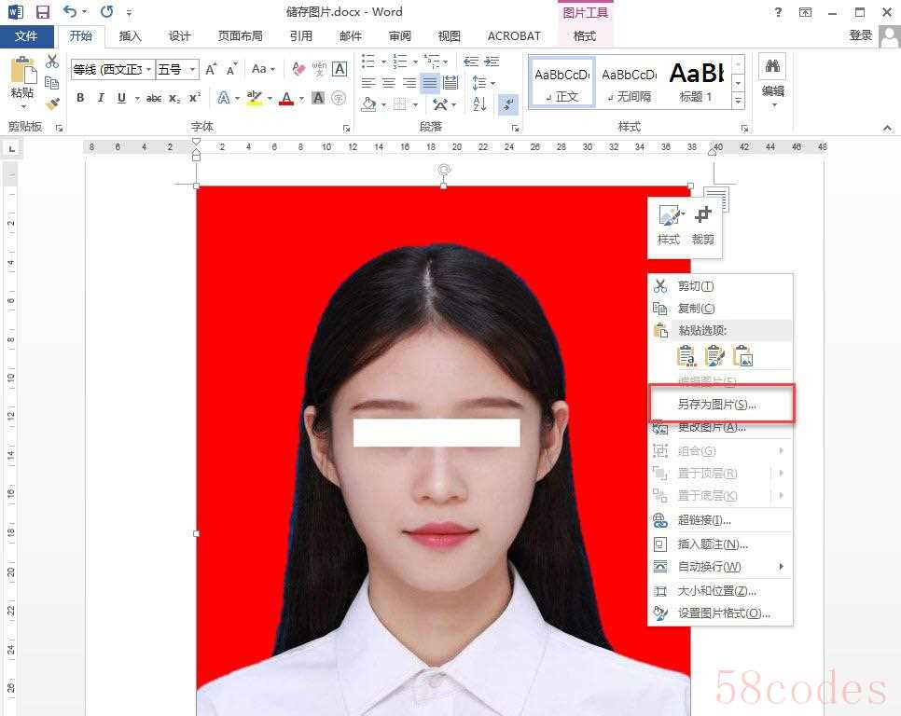Click 登录 to sign in
The height and width of the screenshot is (716, 901).
pyautogui.click(x=860, y=35)
